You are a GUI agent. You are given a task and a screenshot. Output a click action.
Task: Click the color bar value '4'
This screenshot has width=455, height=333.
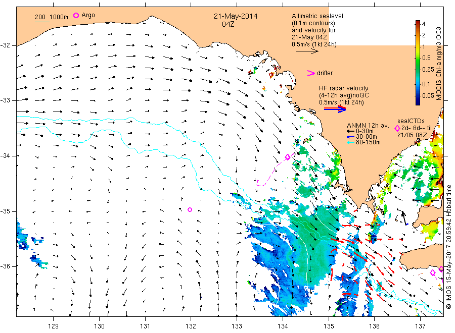[x=424, y=24]
